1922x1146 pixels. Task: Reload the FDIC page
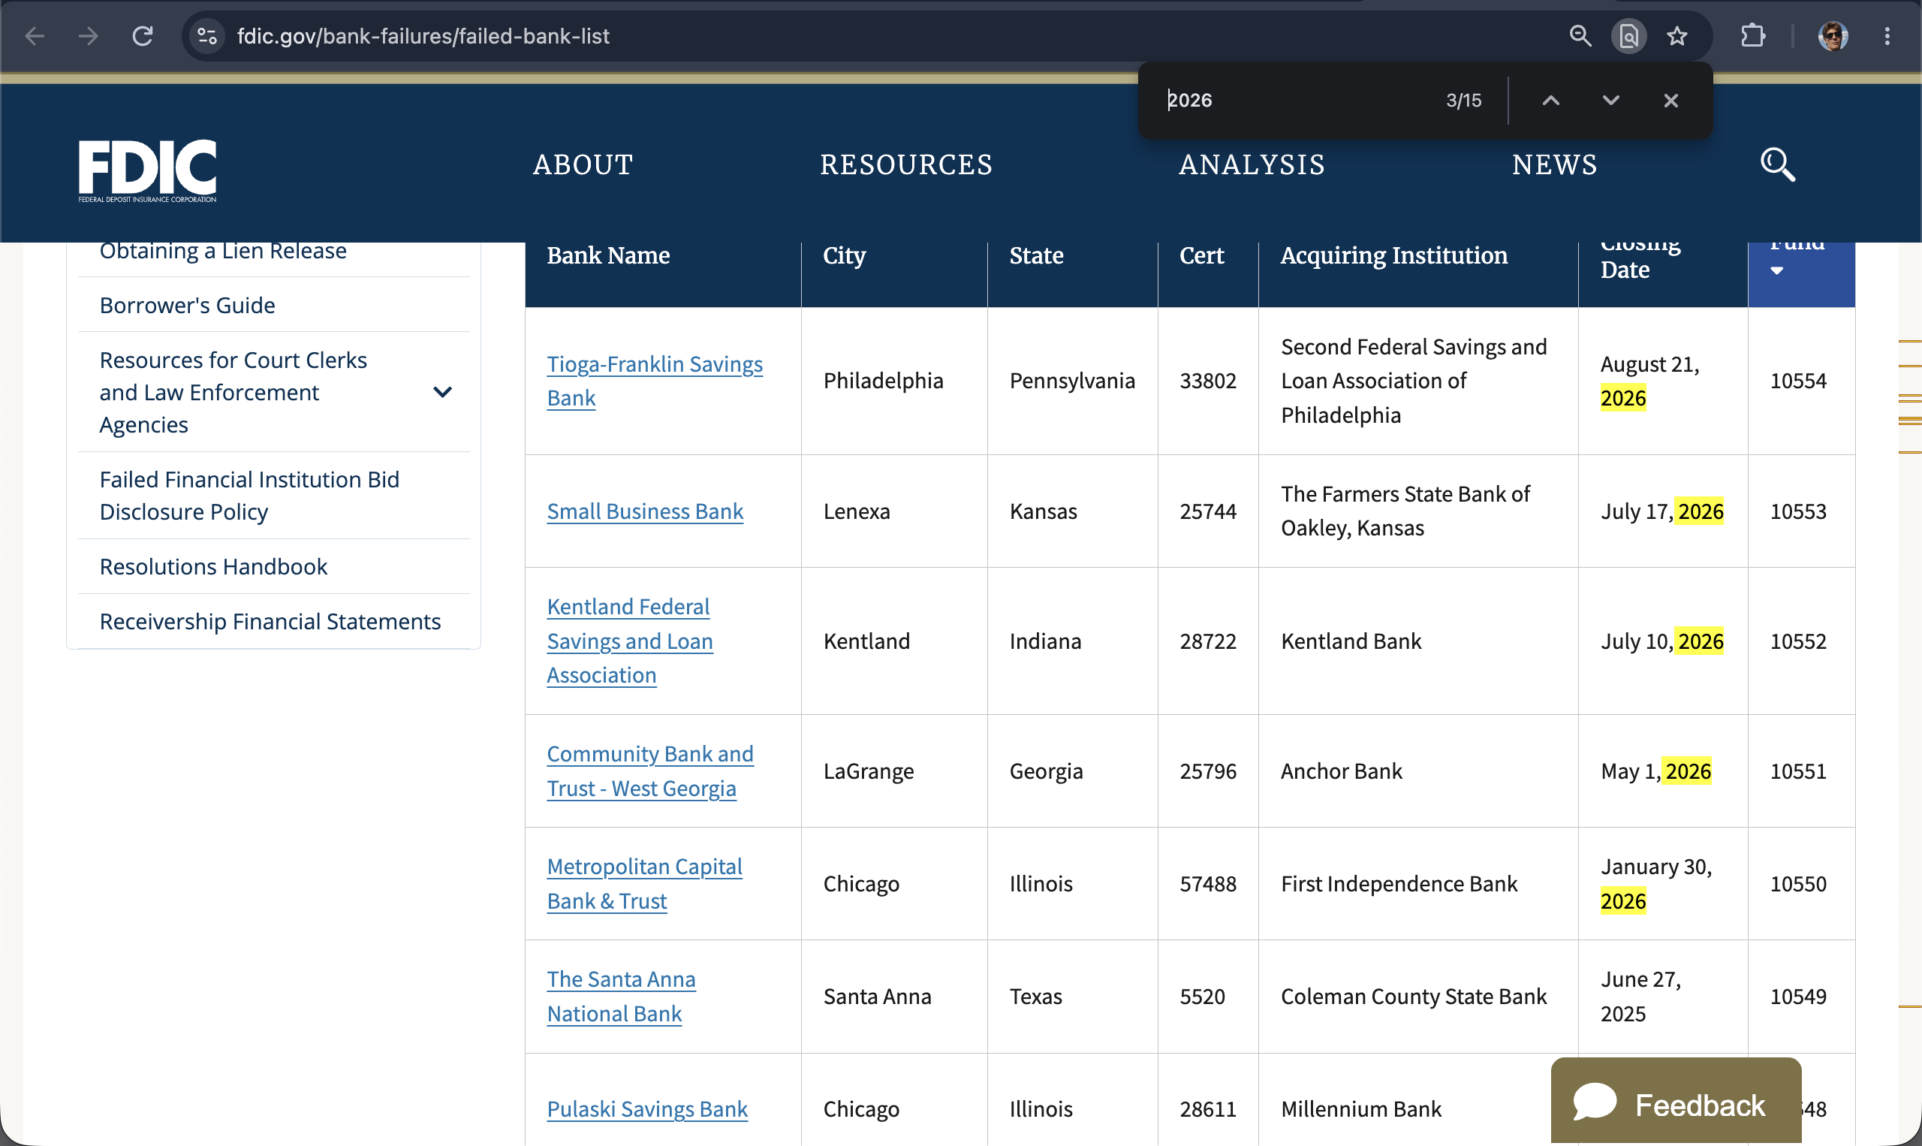(143, 36)
